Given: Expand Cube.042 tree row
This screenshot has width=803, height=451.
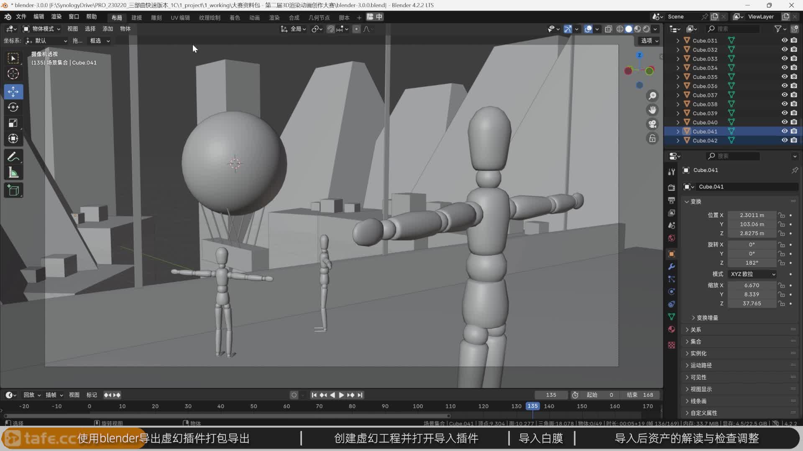Looking at the screenshot, I should pyautogui.click(x=678, y=140).
